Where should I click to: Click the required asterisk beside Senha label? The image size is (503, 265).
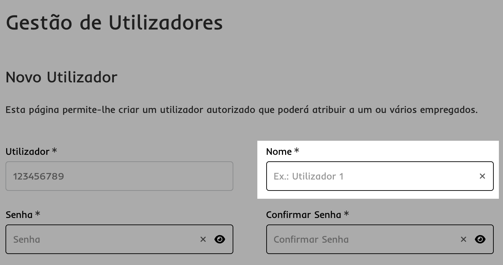(x=38, y=214)
